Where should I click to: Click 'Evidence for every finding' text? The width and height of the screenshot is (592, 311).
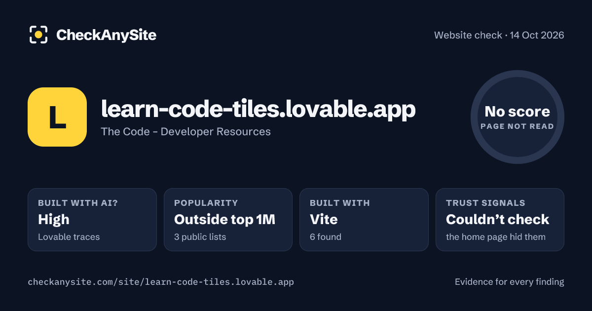510,282
